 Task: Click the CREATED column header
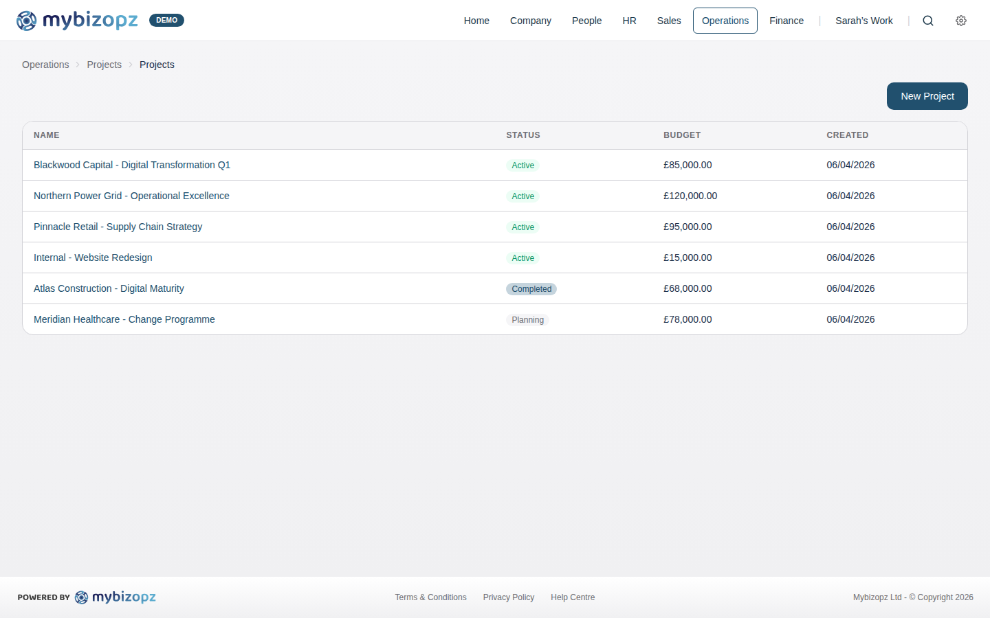[x=848, y=135]
